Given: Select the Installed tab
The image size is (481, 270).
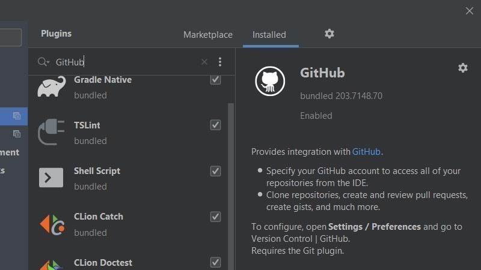Looking at the screenshot, I should pyautogui.click(x=269, y=35).
